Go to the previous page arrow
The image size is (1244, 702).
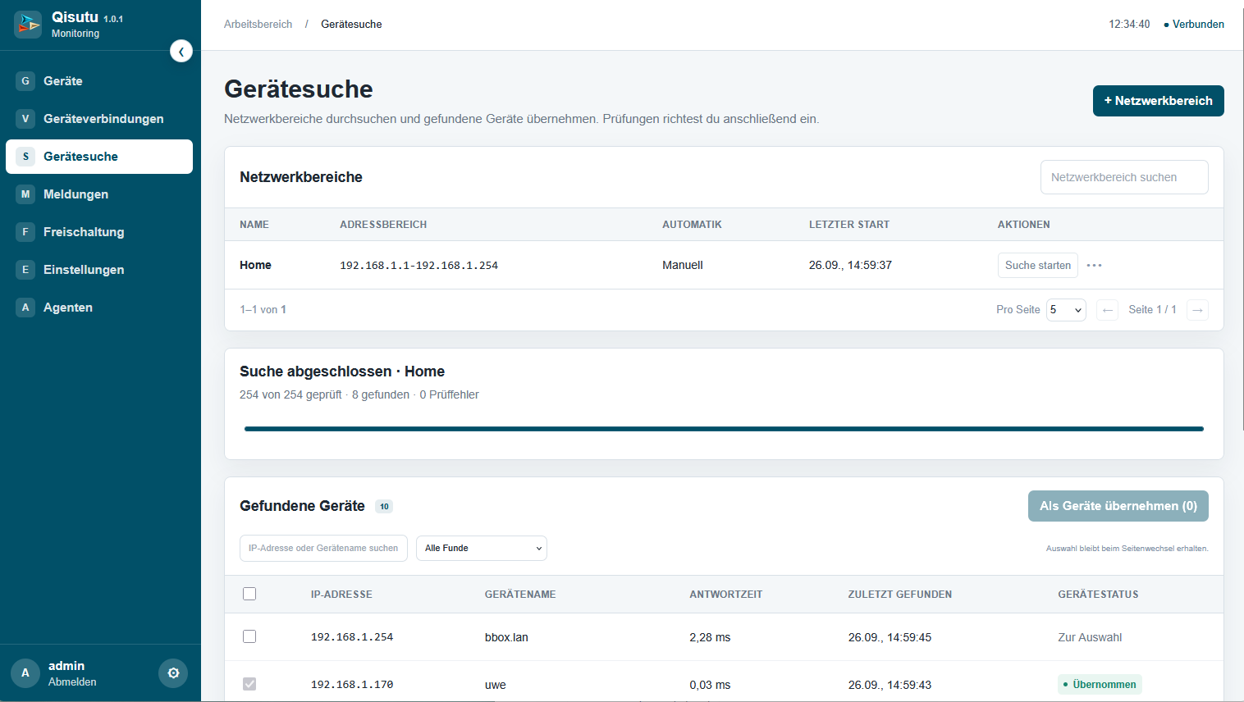pyautogui.click(x=1108, y=310)
